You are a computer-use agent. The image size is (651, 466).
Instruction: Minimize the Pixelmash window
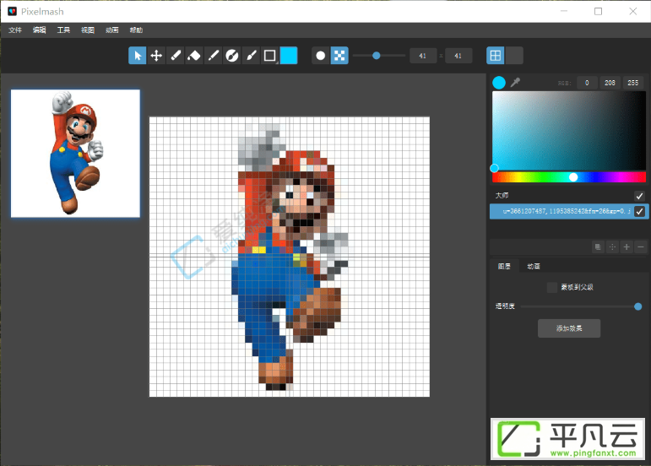(x=564, y=11)
